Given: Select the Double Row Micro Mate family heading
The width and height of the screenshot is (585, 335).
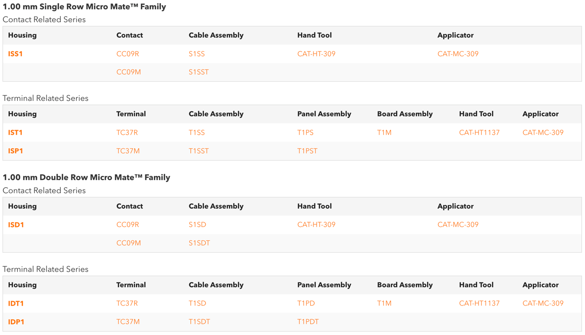Looking at the screenshot, I should [x=86, y=178].
